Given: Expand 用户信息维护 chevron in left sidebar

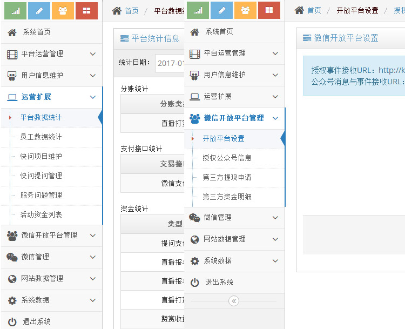Looking at the screenshot, I should [93, 76].
